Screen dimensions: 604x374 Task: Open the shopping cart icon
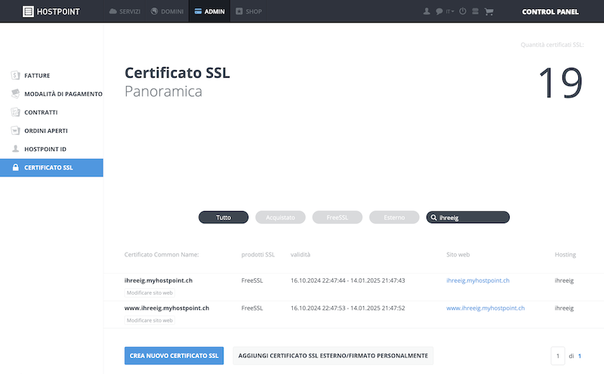tap(488, 11)
